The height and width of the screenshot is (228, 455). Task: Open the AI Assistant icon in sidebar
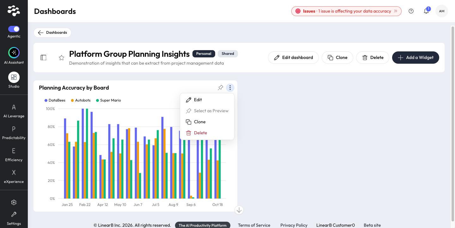14,53
